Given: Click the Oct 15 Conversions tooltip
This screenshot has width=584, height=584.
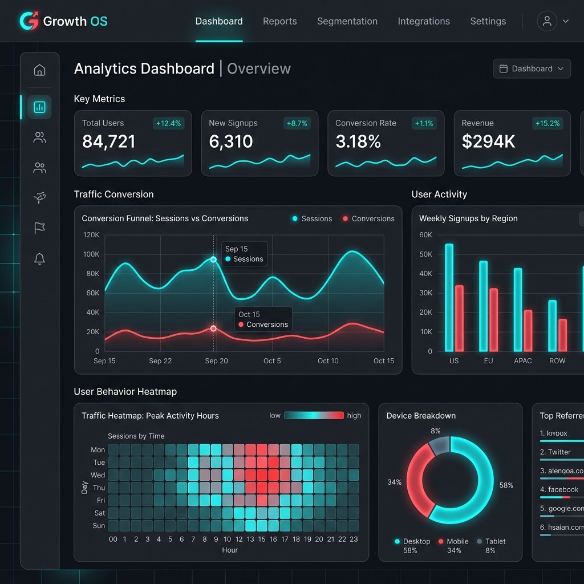Looking at the screenshot, I should tap(263, 319).
